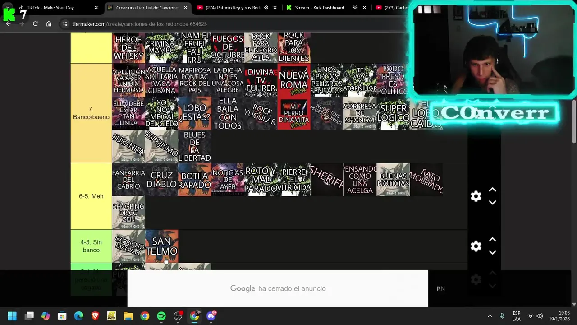Open settings gear for the 4-3. Sin banco row
The height and width of the screenshot is (325, 577).
tap(476, 246)
